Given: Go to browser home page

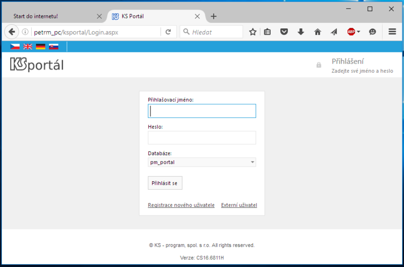Looking at the screenshot, I should click(x=318, y=32).
